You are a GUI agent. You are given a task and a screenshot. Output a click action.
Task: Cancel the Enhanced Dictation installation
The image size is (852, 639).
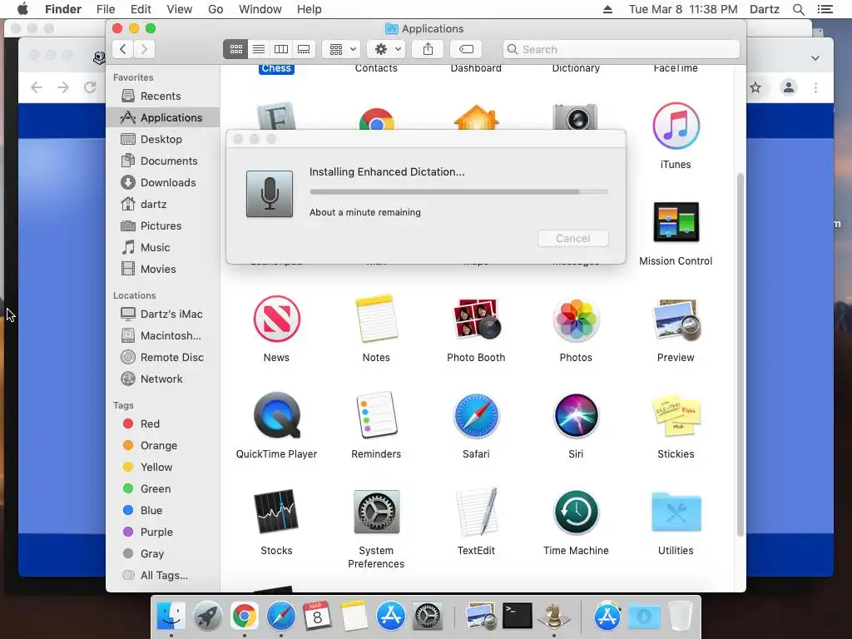(572, 238)
